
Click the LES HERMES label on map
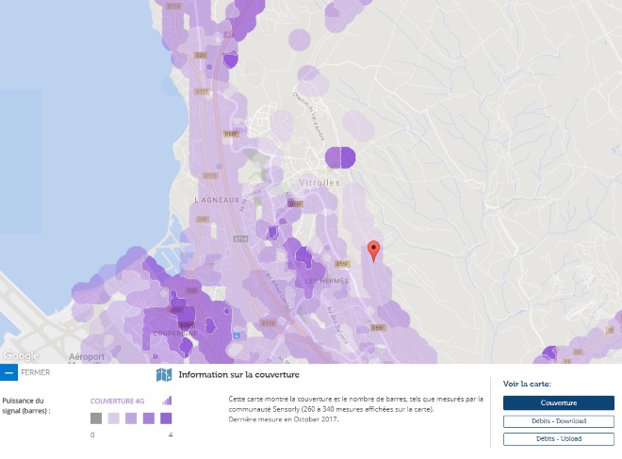coord(326,281)
